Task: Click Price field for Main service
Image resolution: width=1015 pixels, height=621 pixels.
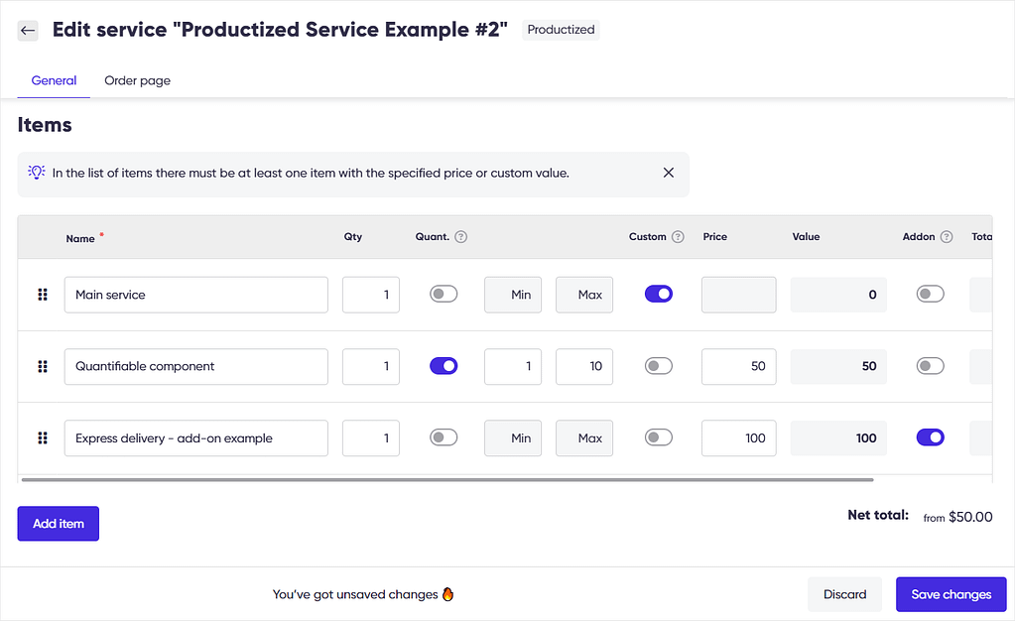Action: tap(738, 295)
